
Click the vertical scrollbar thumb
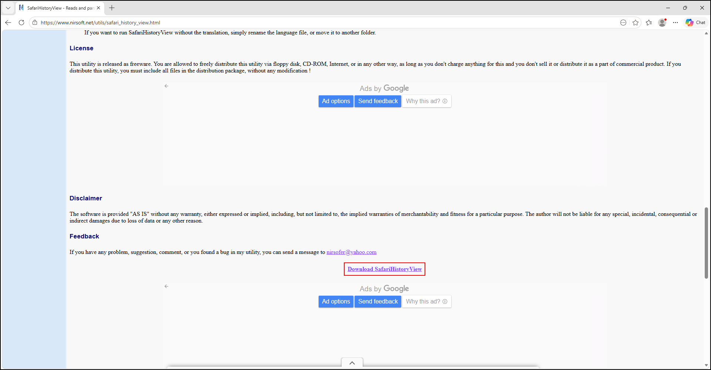point(706,243)
